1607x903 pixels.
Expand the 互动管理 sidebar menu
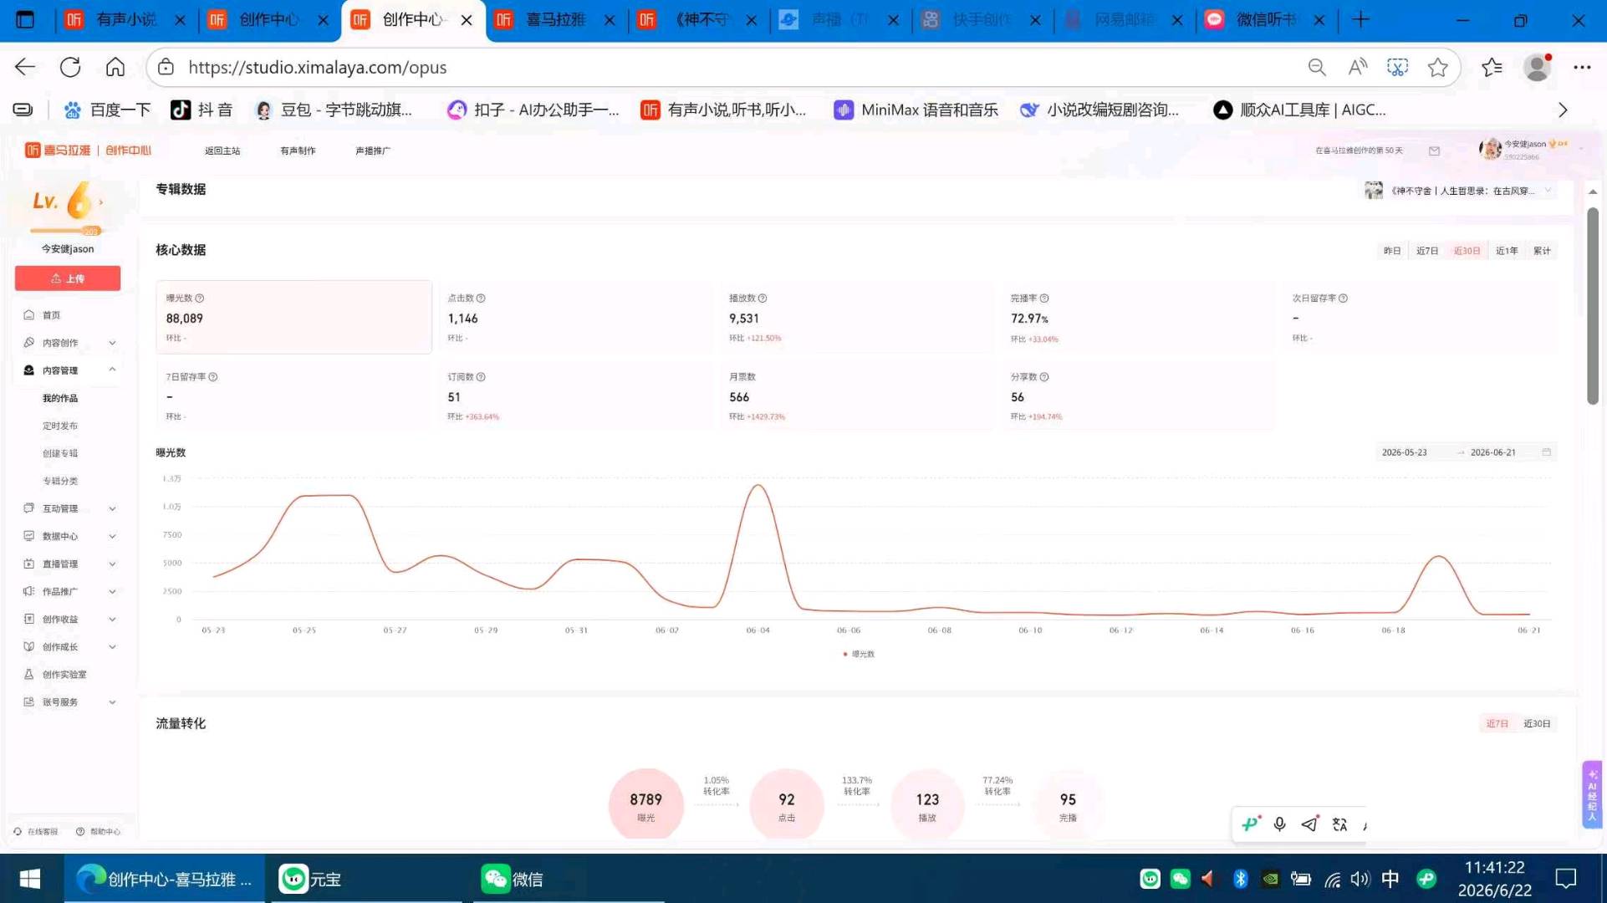click(112, 508)
